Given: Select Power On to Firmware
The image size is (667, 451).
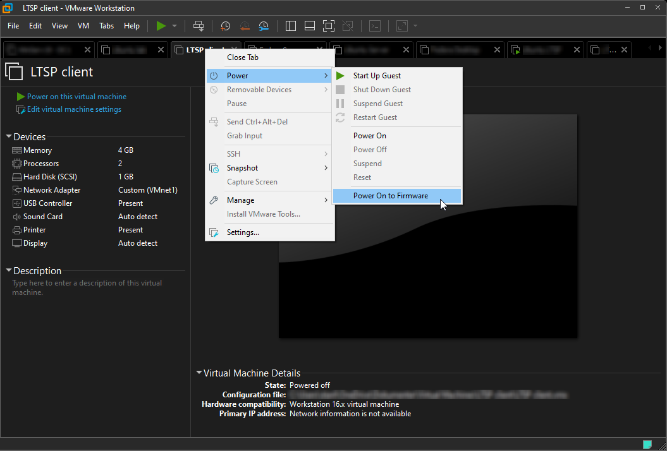Looking at the screenshot, I should coord(397,196).
